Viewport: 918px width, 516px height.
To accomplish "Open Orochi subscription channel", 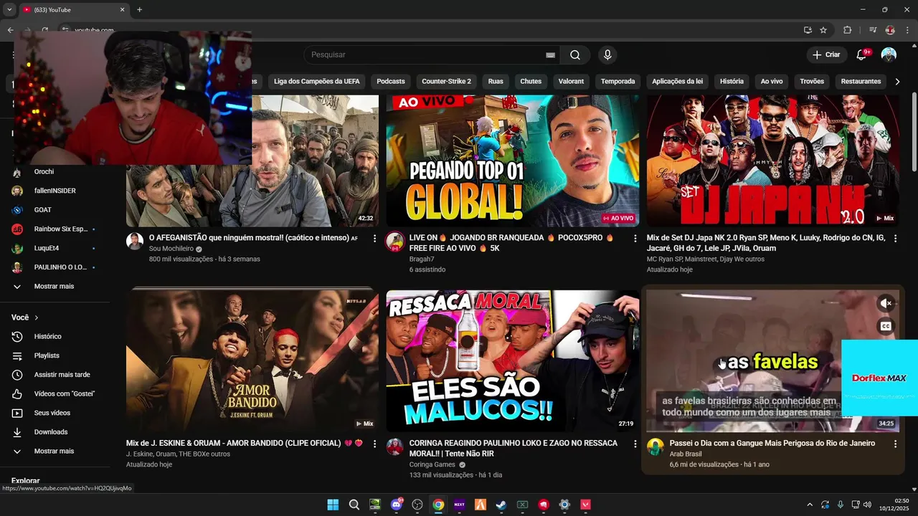I will 44,172.
